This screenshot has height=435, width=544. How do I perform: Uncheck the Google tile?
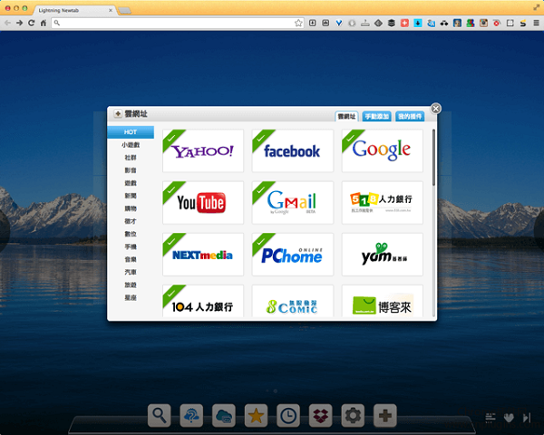pos(383,150)
